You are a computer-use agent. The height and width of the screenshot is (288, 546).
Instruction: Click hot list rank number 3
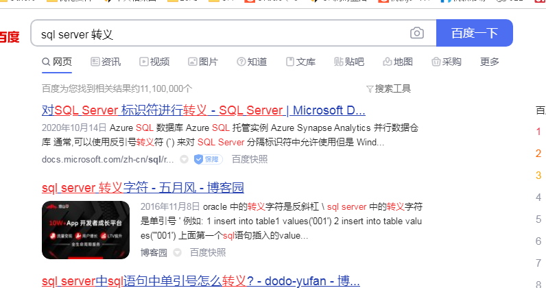538,176
